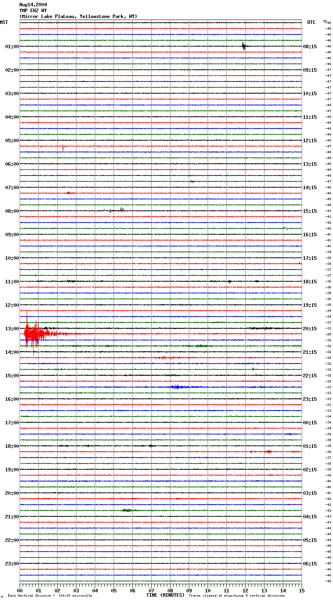Screen dimensions: 333x601
Task: Click the 03:15 UTC time label
Action: click(x=310, y=493)
